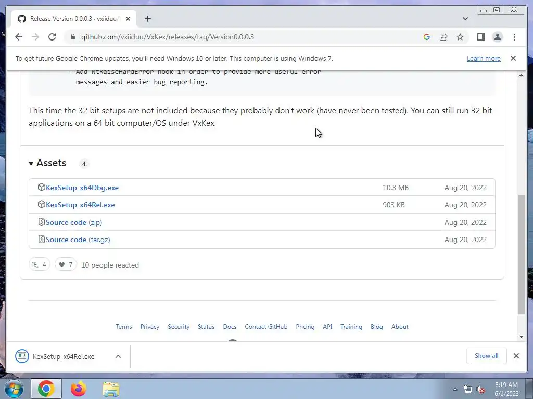Click the scrollbar up arrow
This screenshot has width=533, height=399.
pos(521,75)
